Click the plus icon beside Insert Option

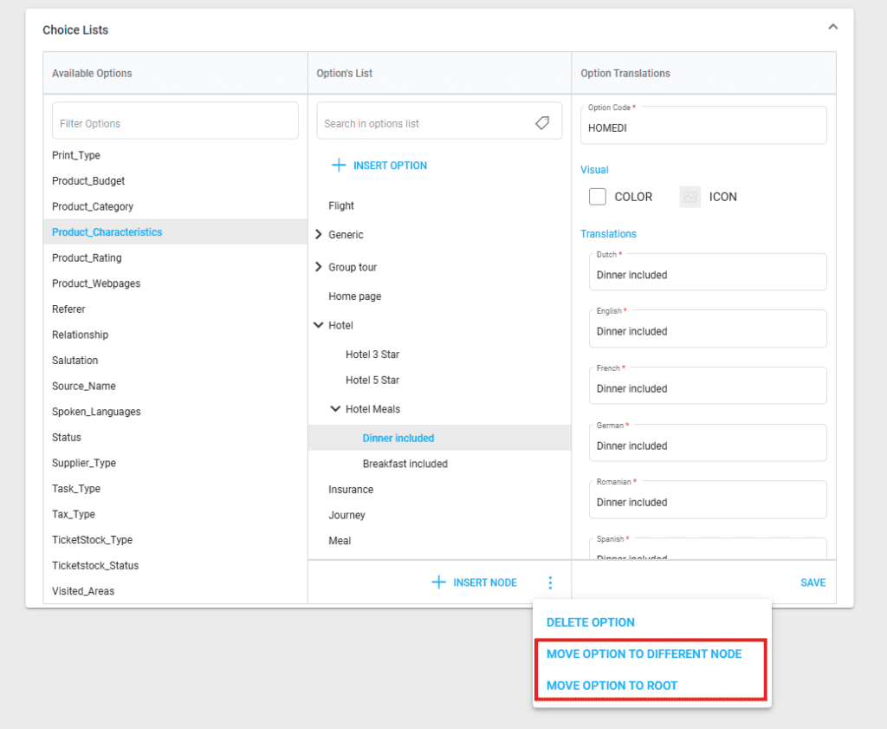(339, 166)
